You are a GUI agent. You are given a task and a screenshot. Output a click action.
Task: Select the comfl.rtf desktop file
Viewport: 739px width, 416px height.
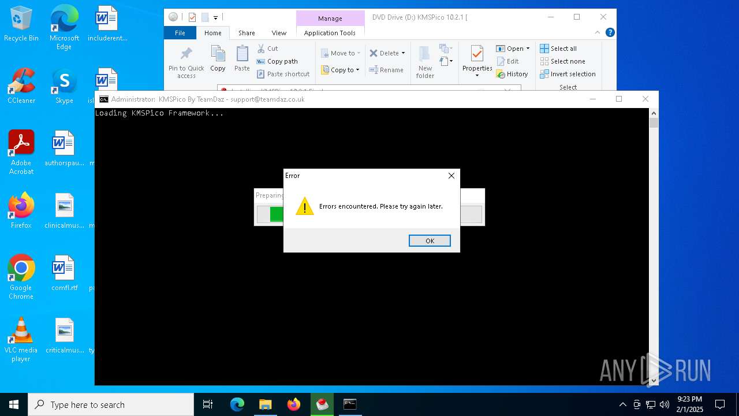[x=64, y=273]
